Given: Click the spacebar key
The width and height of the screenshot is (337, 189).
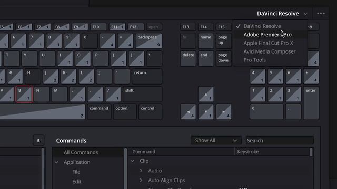Looking at the screenshot, I should [x=42, y=112].
